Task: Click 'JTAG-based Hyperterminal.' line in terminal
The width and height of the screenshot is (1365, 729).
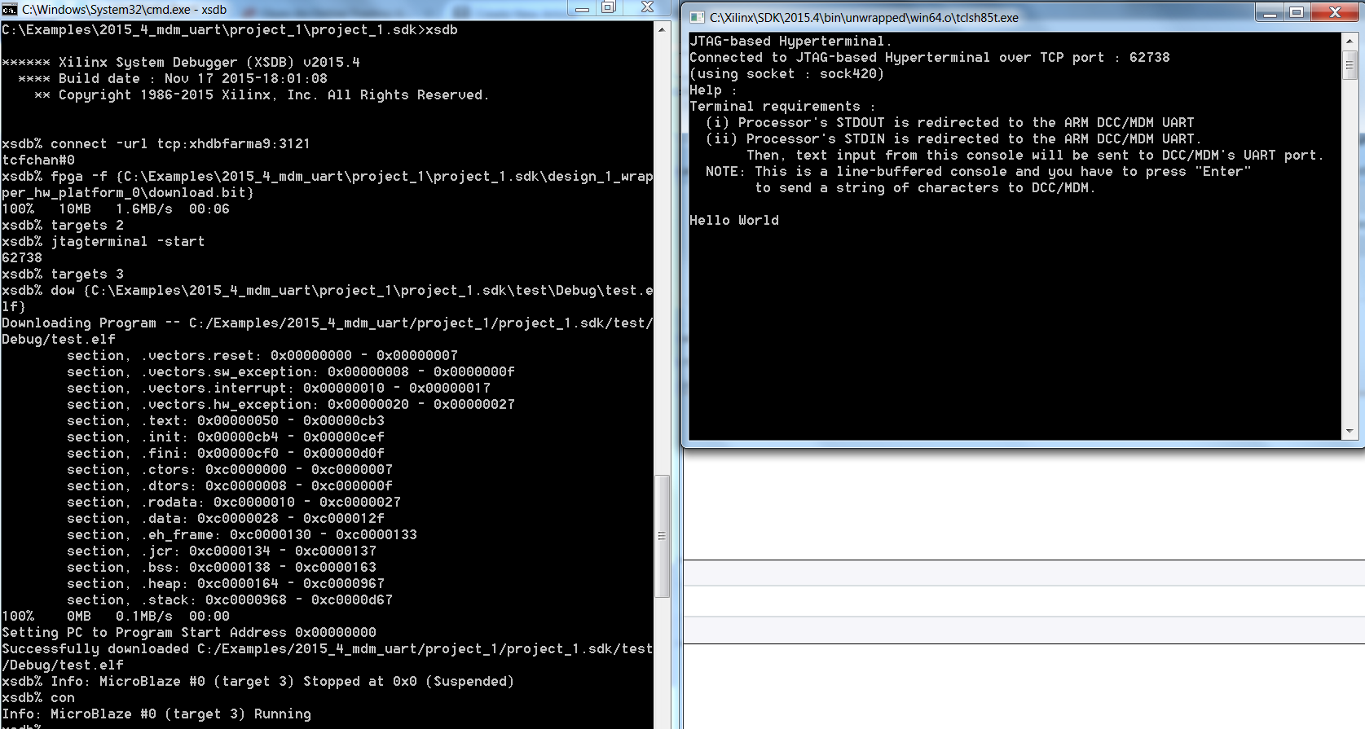Action: 790,41
